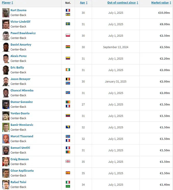Click Kurt Zouma's player photo
173x190 pixels.
point(6,13)
